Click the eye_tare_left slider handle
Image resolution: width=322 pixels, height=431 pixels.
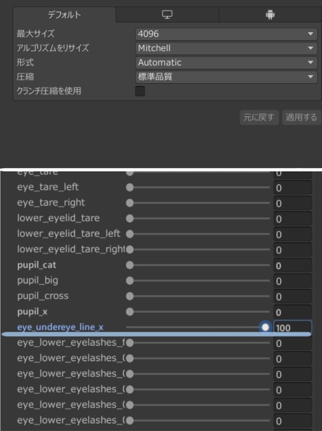click(130, 187)
